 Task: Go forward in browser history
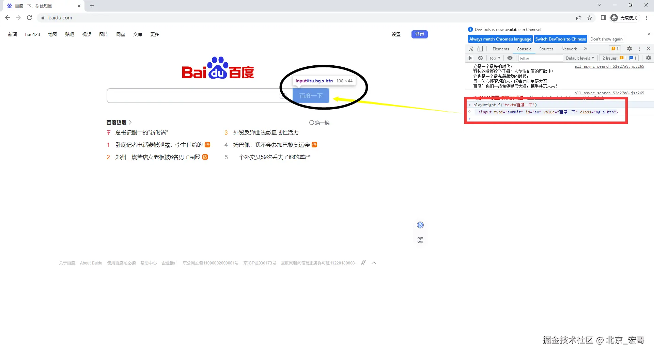point(18,18)
